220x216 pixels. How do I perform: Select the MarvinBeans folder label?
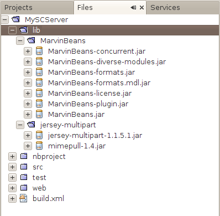point(63,41)
